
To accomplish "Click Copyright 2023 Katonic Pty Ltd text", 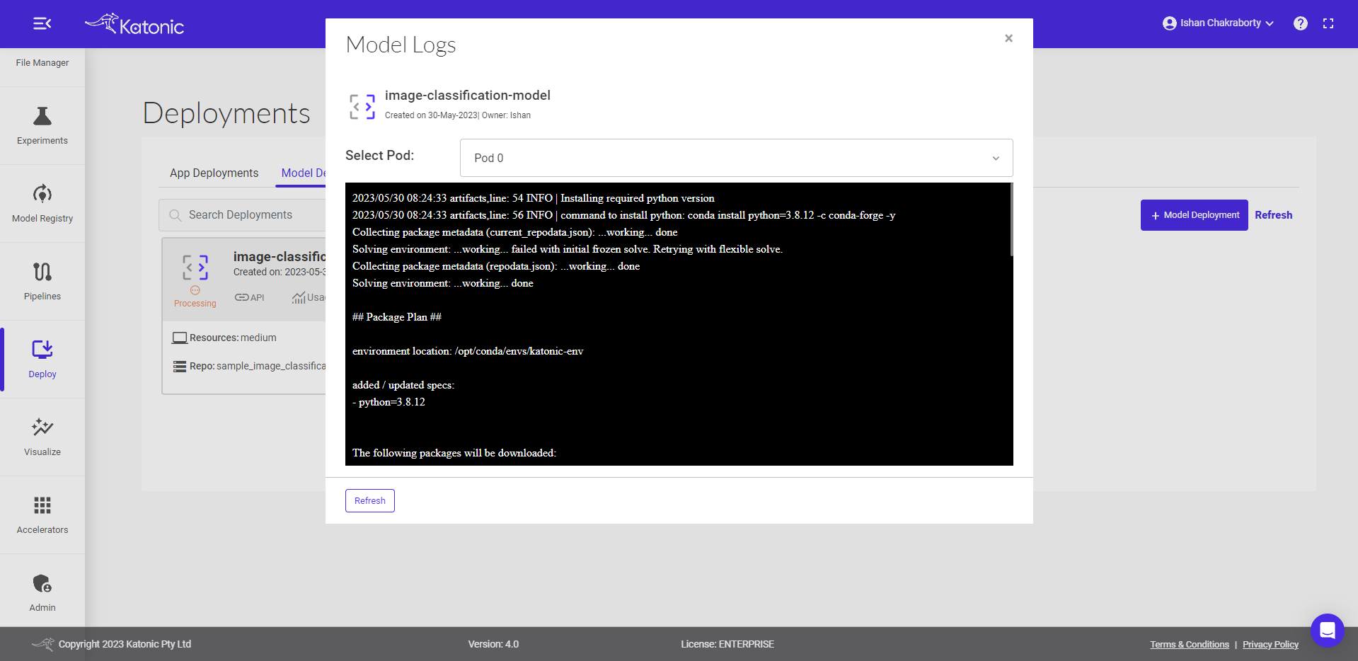I will [125, 645].
